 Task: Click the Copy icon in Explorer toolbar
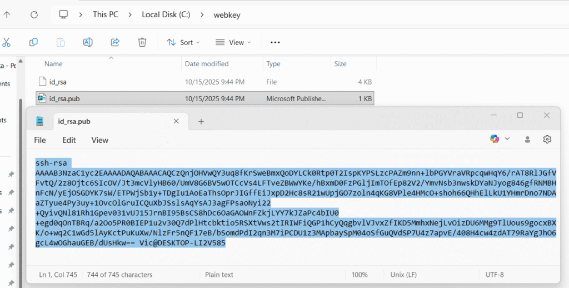[33, 42]
